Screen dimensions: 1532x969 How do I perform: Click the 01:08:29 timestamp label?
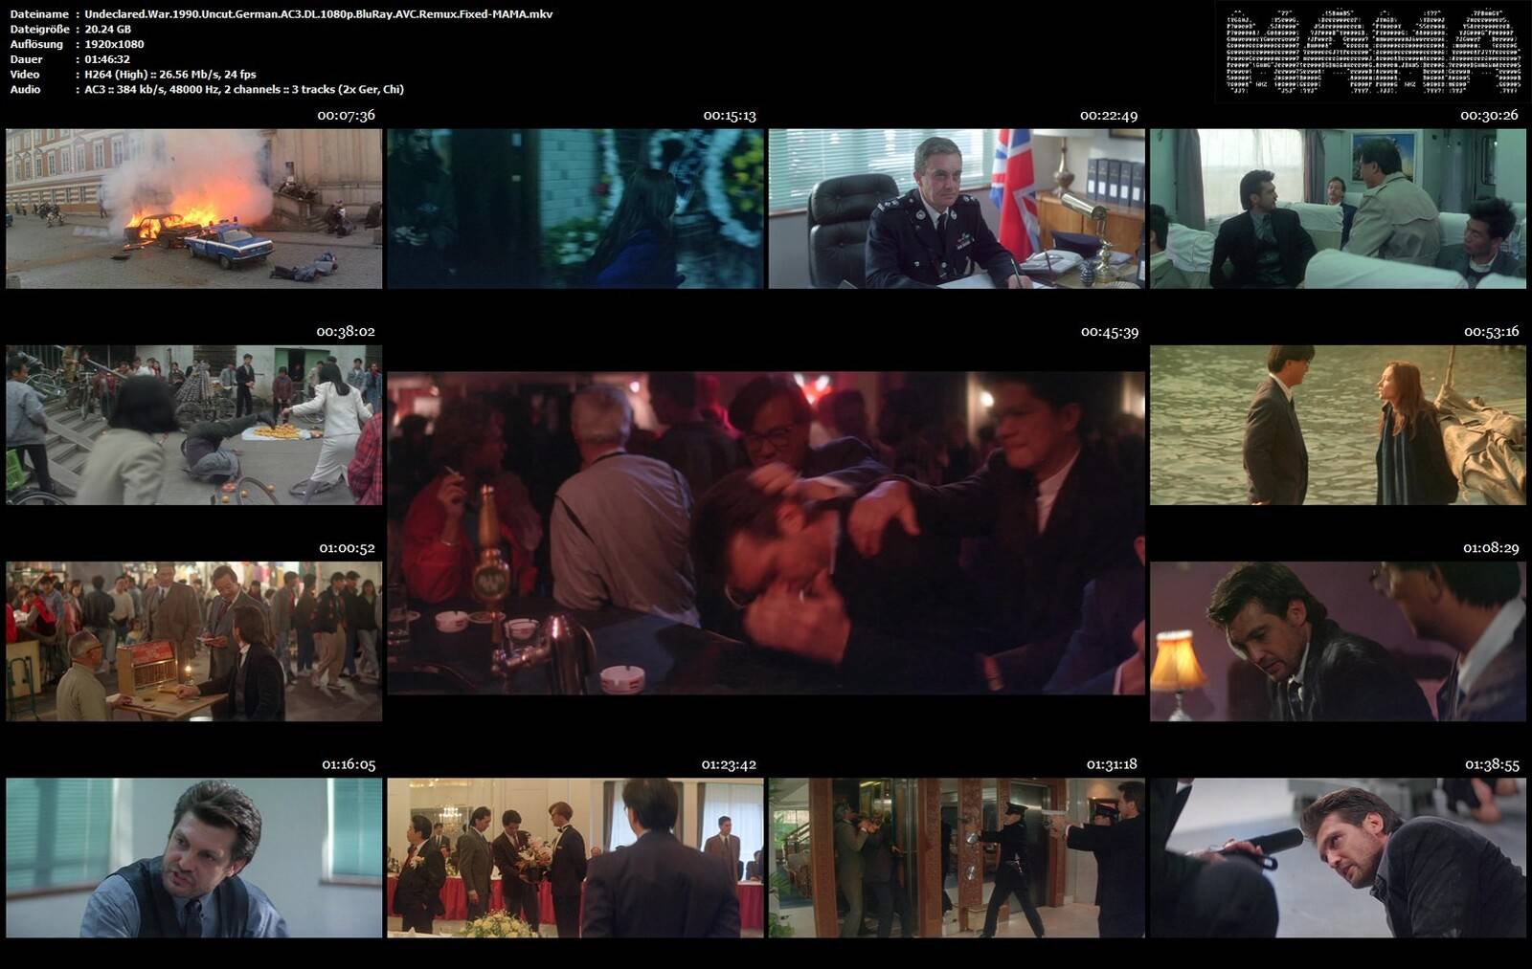(x=1491, y=548)
